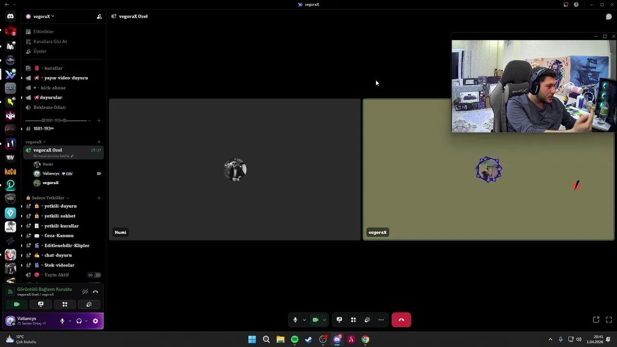
Task: Open Google Chrome from the taskbar
Action: (365, 339)
